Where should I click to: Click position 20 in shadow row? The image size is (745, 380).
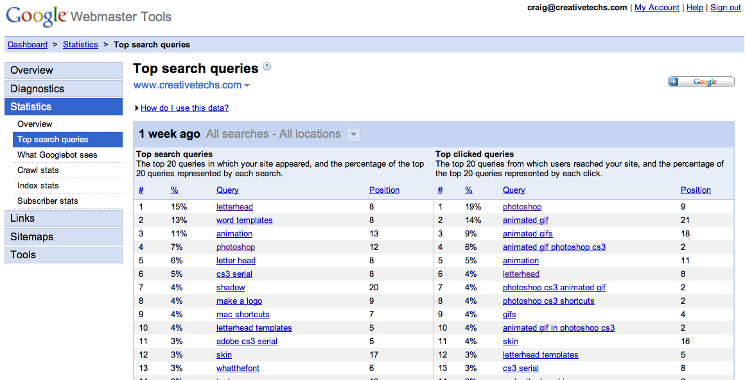373,288
